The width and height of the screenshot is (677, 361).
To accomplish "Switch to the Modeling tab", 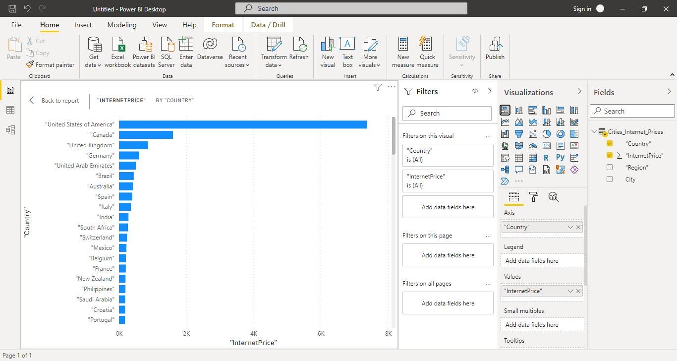I will 122,25.
